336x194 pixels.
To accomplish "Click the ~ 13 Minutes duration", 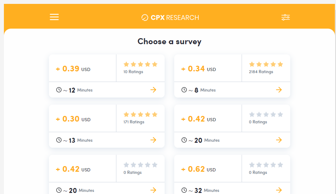I will point(78,140).
